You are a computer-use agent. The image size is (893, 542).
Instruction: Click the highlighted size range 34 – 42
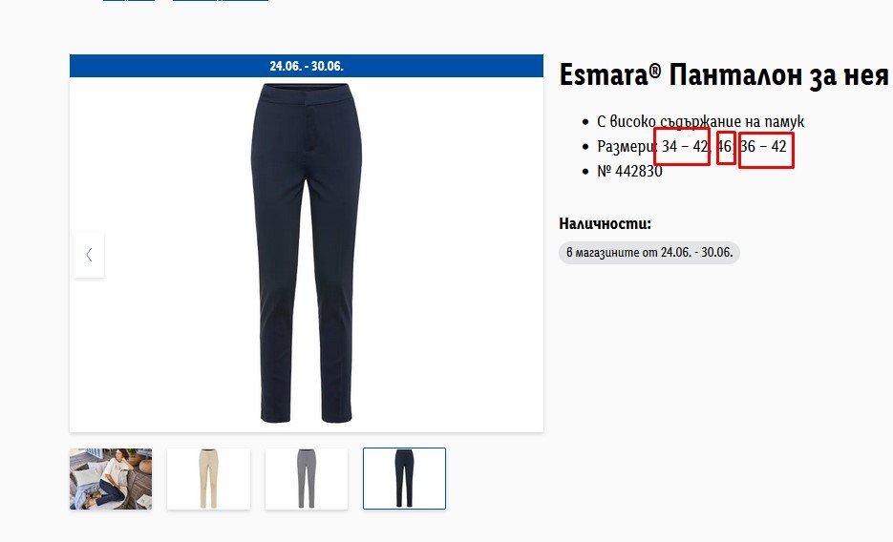(x=682, y=147)
